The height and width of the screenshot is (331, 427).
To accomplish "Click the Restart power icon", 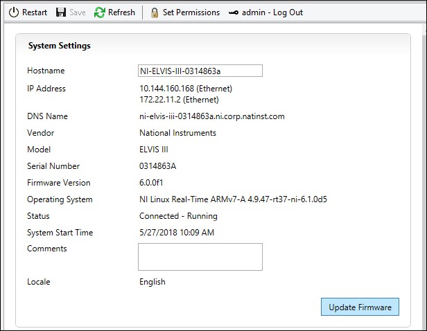I will [13, 12].
